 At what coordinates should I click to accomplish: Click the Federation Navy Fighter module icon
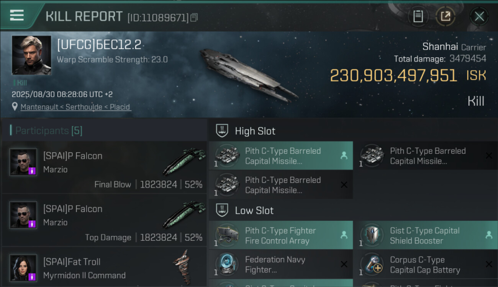pyautogui.click(x=227, y=264)
